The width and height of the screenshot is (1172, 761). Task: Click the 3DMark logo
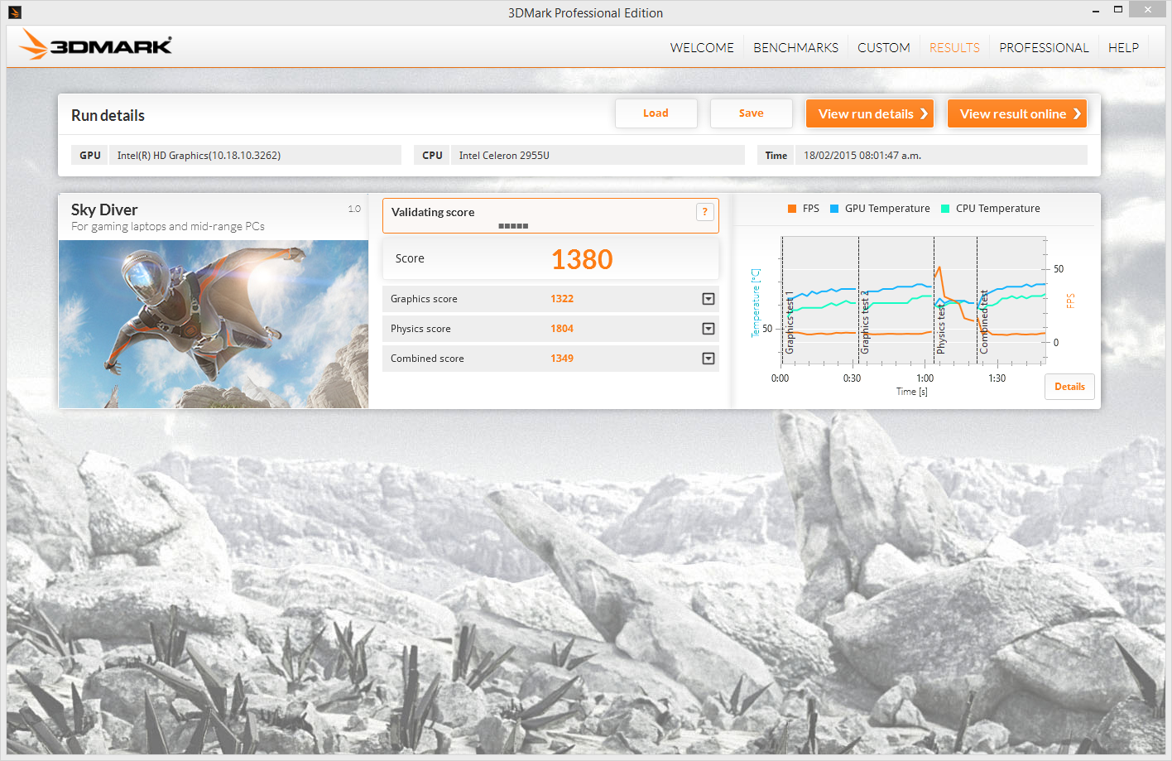point(96,45)
